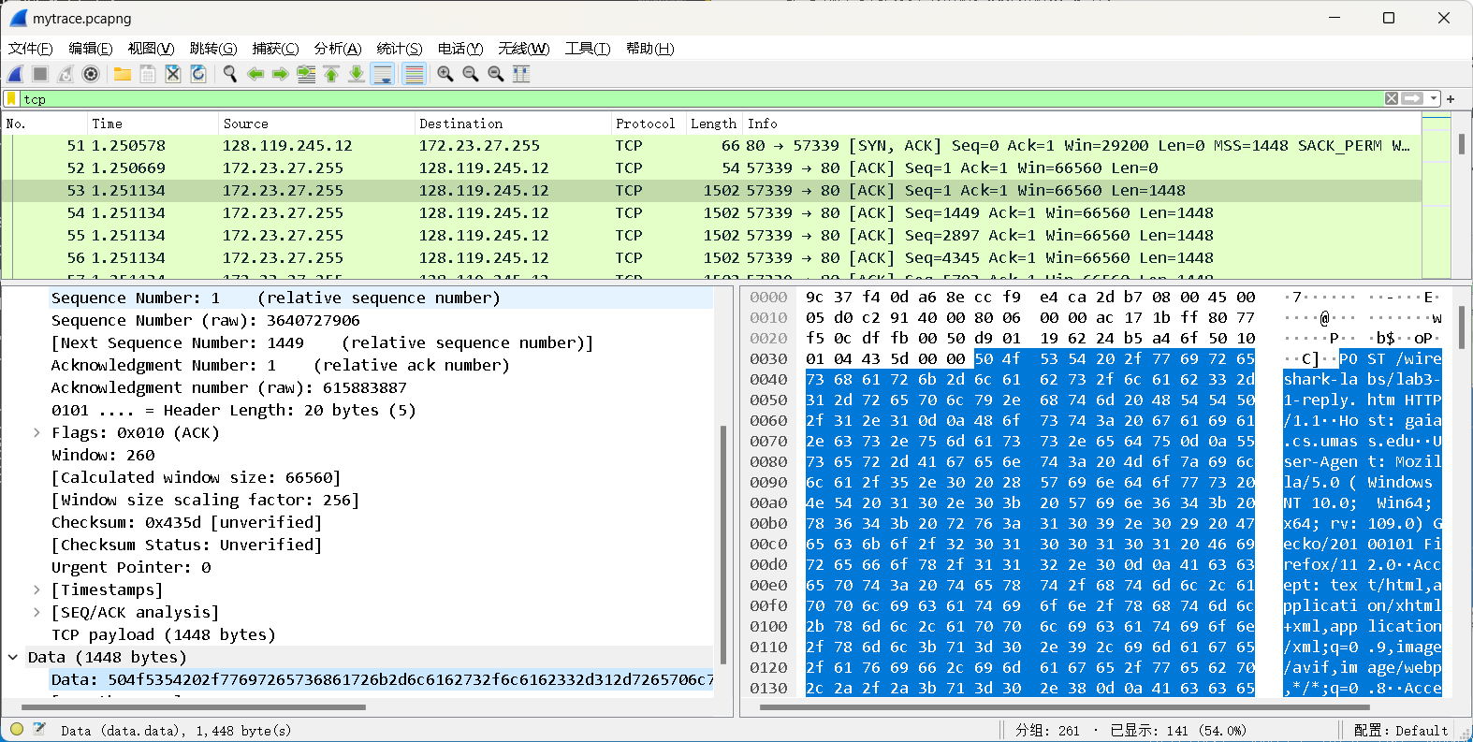Collapse the Data (1448 bytes) section
The height and width of the screenshot is (742, 1473).
[x=13, y=657]
